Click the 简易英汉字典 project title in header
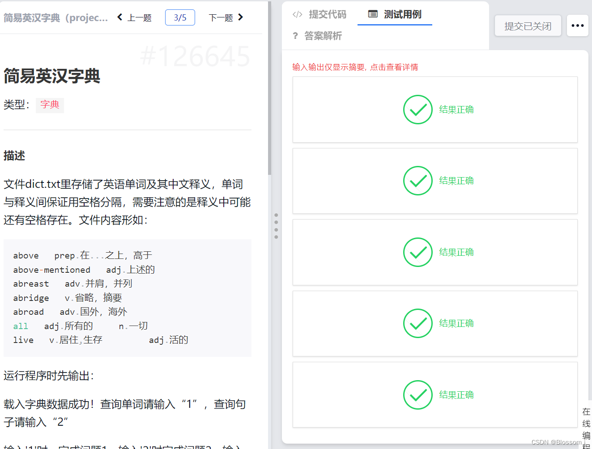Screen dimensions: 592x449 pos(55,17)
